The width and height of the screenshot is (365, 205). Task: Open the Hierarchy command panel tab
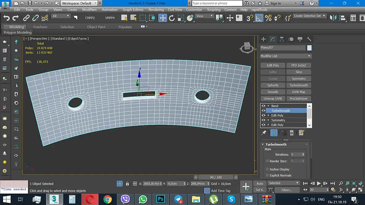[282, 39]
